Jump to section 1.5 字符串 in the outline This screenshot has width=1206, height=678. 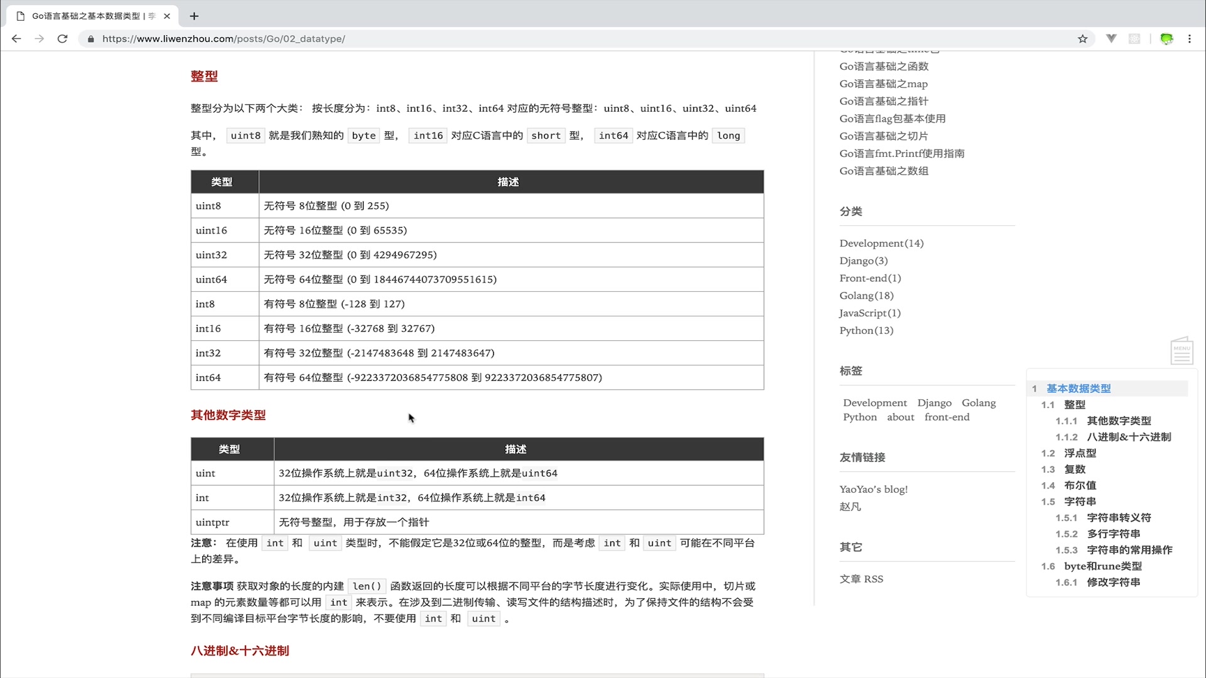[x=1079, y=501]
